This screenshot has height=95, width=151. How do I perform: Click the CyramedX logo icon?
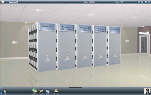[2, 2]
